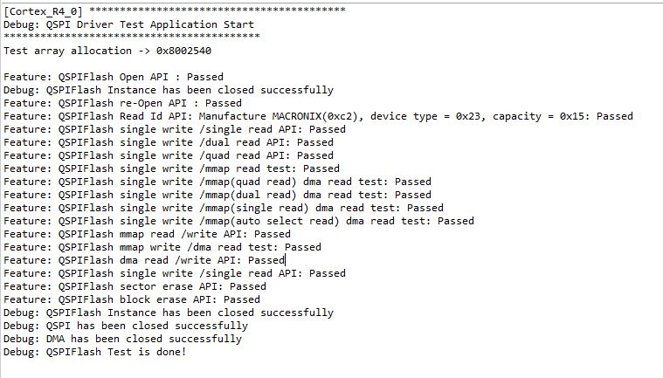The image size is (663, 378).
Task: Click the "[Cortex_R4_0]" console prefix text
Action: click(x=43, y=11)
